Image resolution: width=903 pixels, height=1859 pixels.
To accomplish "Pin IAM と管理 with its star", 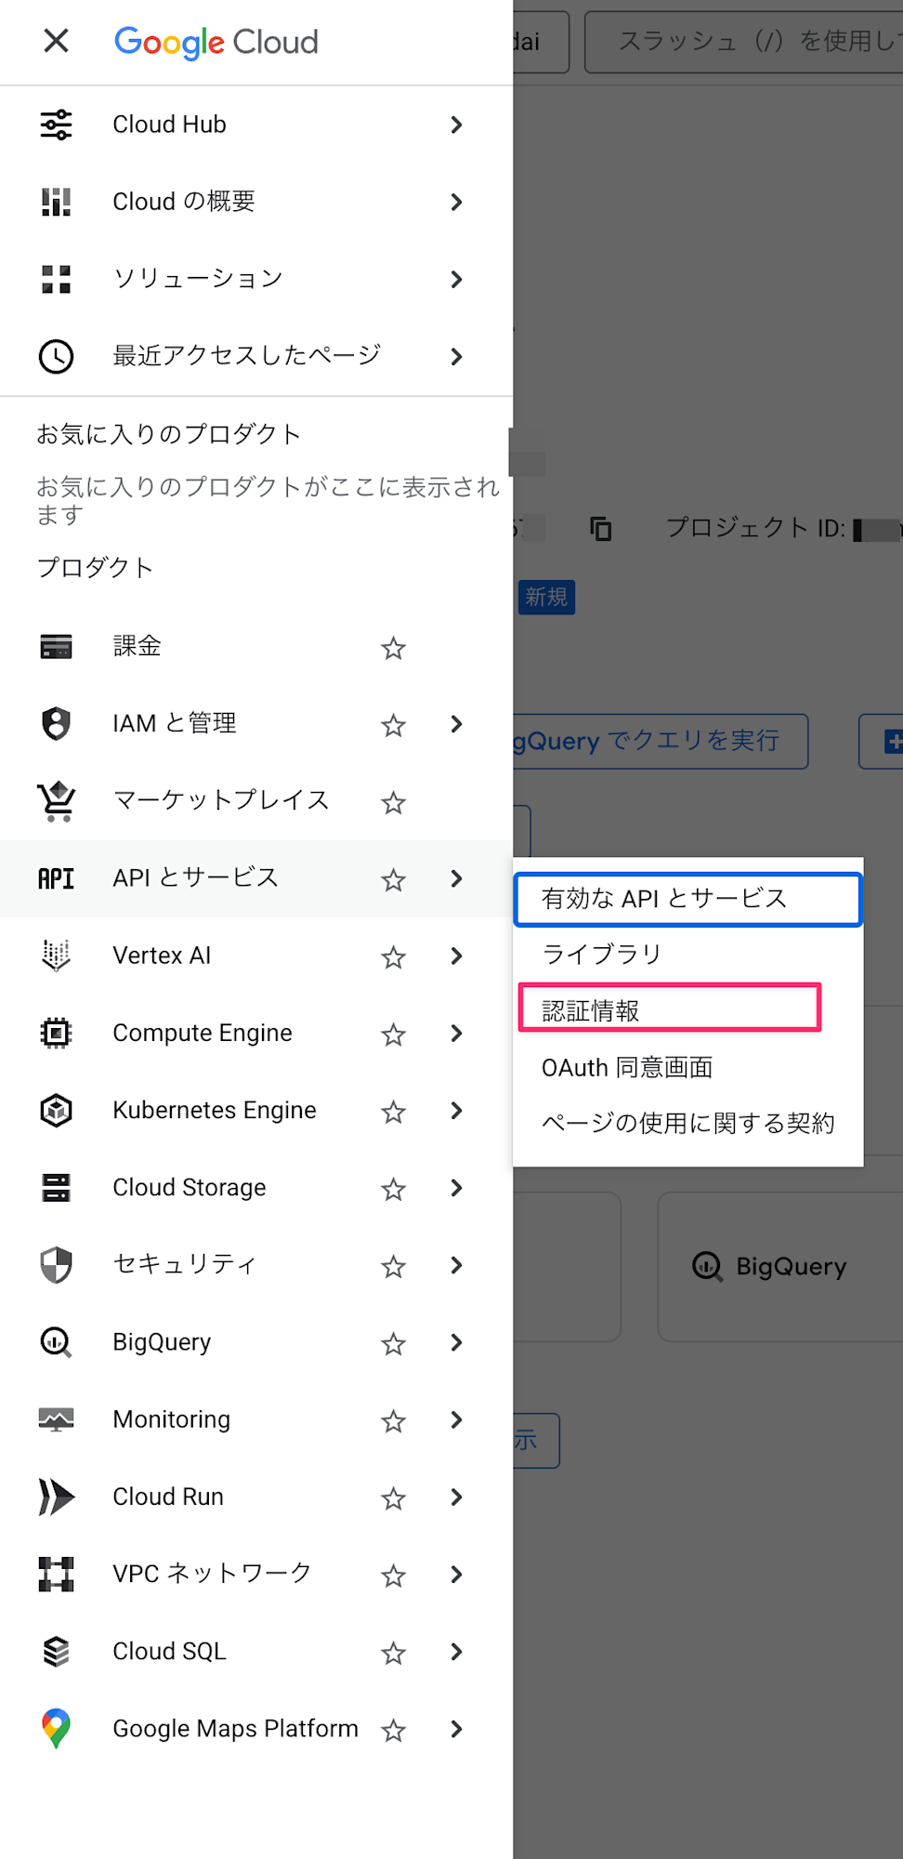I will (x=394, y=725).
